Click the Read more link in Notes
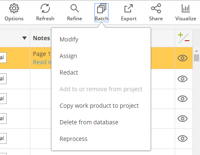This screenshot has height=155, width=200. click(x=42, y=62)
